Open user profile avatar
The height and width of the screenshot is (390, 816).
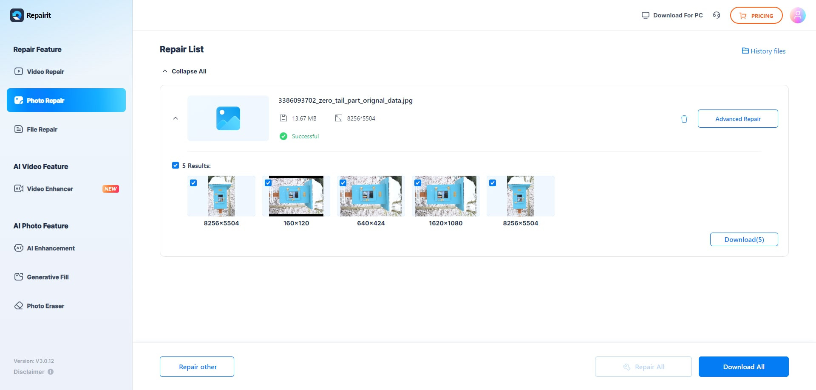pyautogui.click(x=798, y=15)
